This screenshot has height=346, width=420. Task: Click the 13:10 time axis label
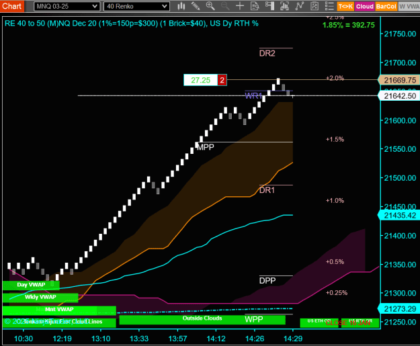click(101, 339)
